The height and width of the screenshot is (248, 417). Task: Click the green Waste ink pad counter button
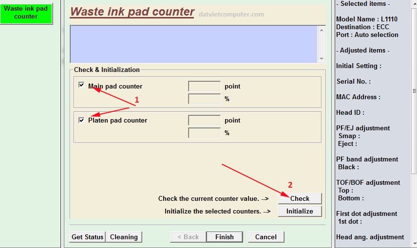point(26,13)
